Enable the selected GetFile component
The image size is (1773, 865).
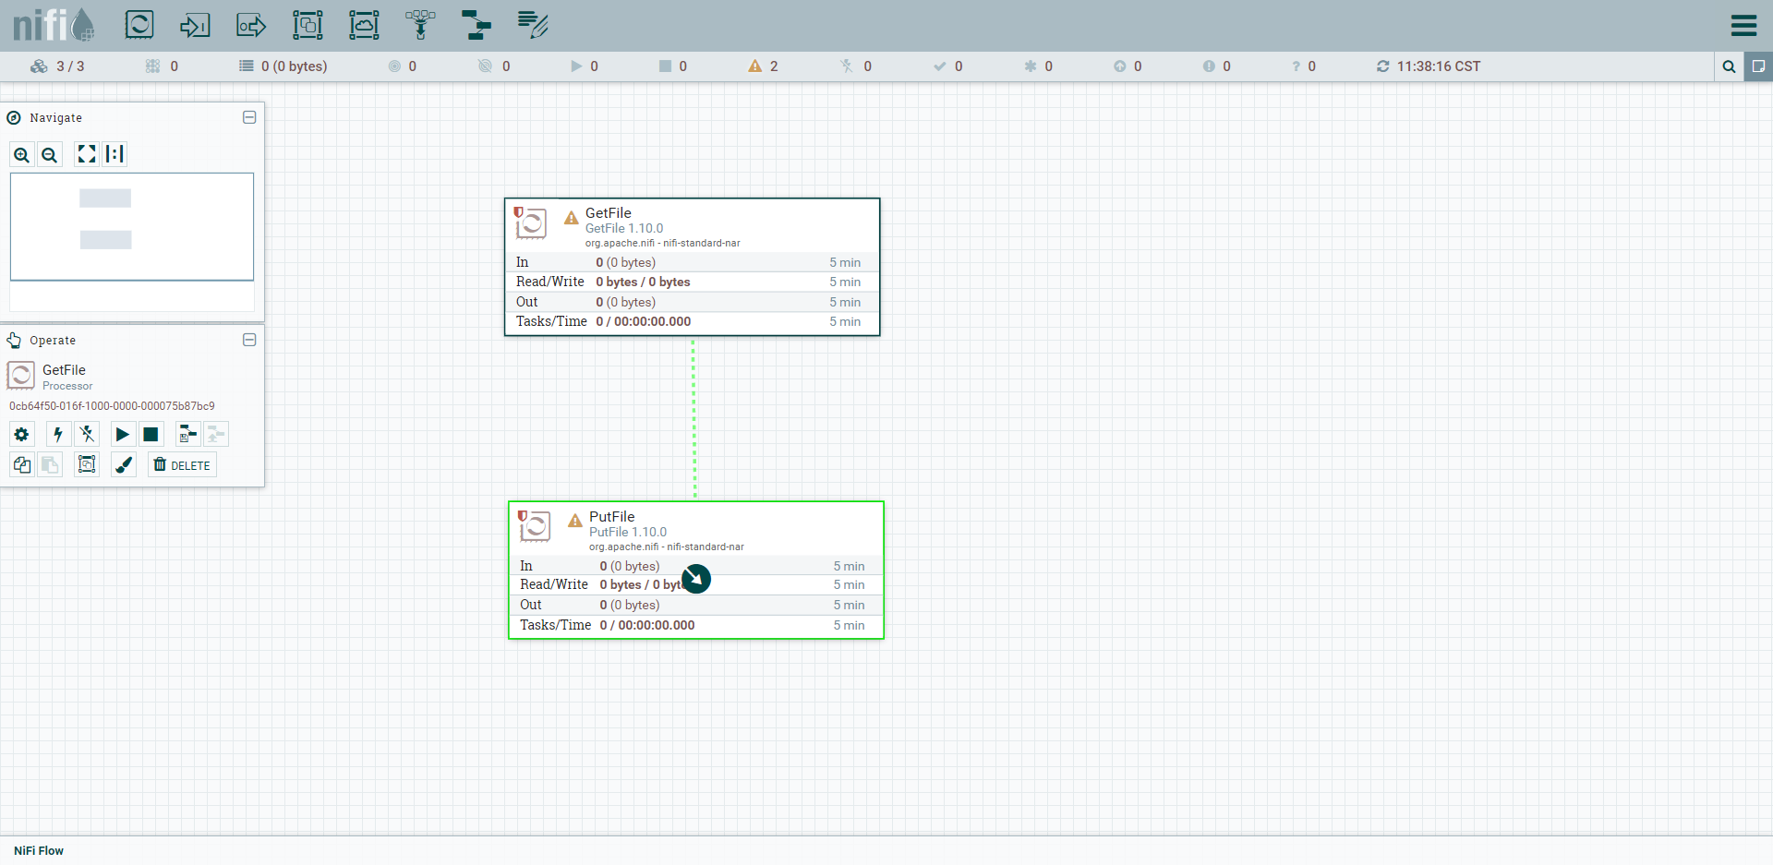click(x=58, y=434)
